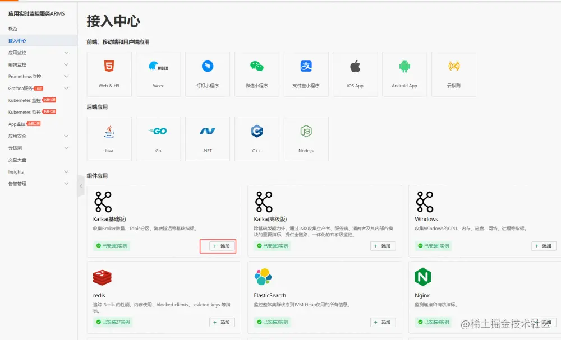Expand the Insights sidebar chevron
This screenshot has height=340, width=561.
pyautogui.click(x=66, y=172)
